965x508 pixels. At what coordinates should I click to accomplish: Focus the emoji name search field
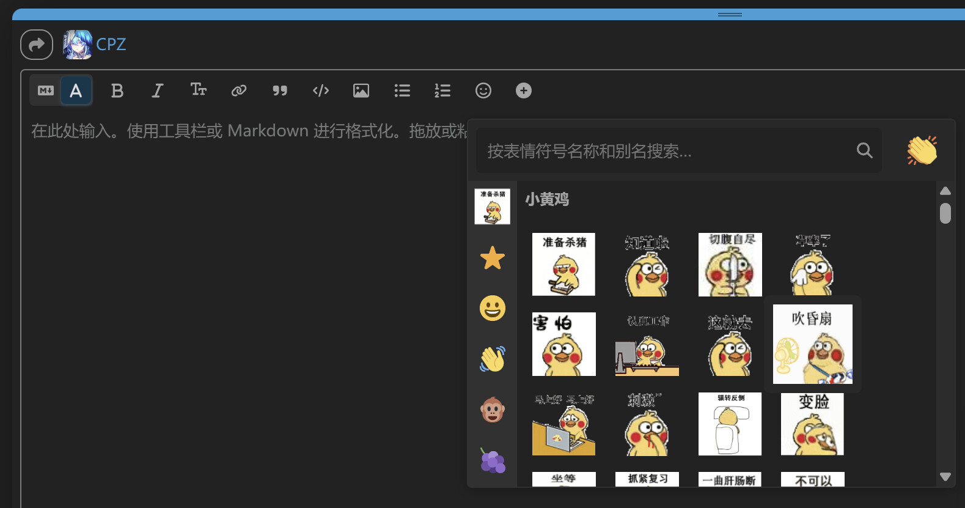tap(666, 151)
